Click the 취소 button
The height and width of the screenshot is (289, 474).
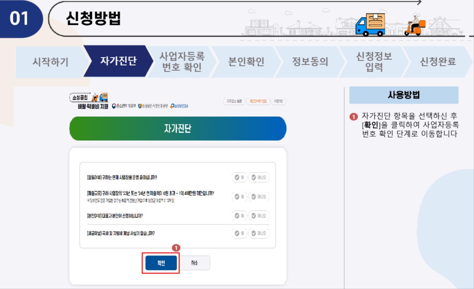[x=194, y=263]
